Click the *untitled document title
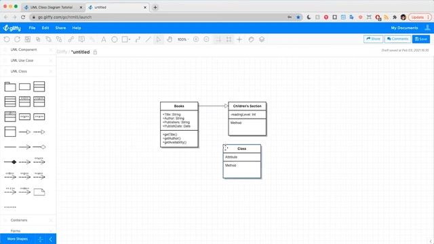Screen dimensions: 434x244 [81, 52]
